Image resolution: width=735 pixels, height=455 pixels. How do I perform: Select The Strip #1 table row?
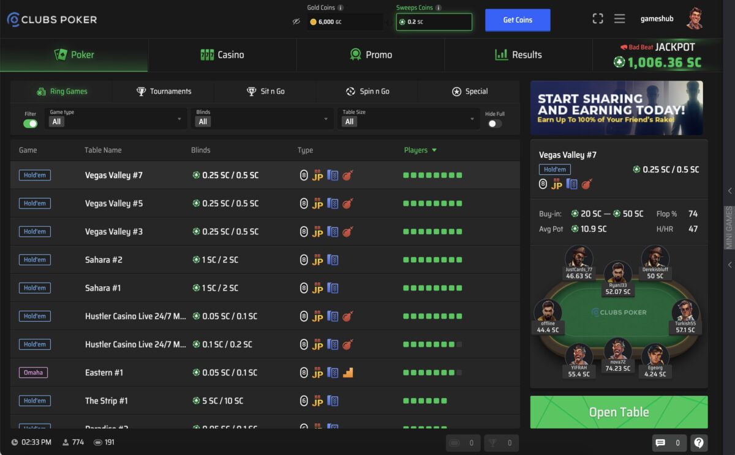[x=265, y=401]
